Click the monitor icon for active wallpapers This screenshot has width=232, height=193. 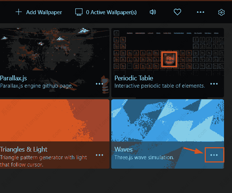(79, 12)
